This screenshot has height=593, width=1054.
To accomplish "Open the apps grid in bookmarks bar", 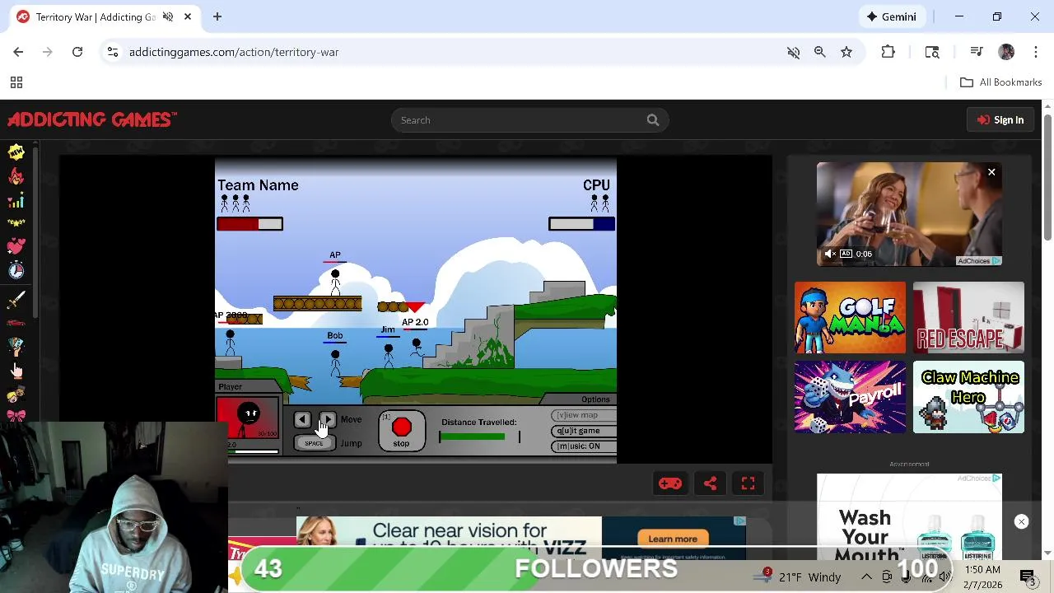I will coord(16,82).
